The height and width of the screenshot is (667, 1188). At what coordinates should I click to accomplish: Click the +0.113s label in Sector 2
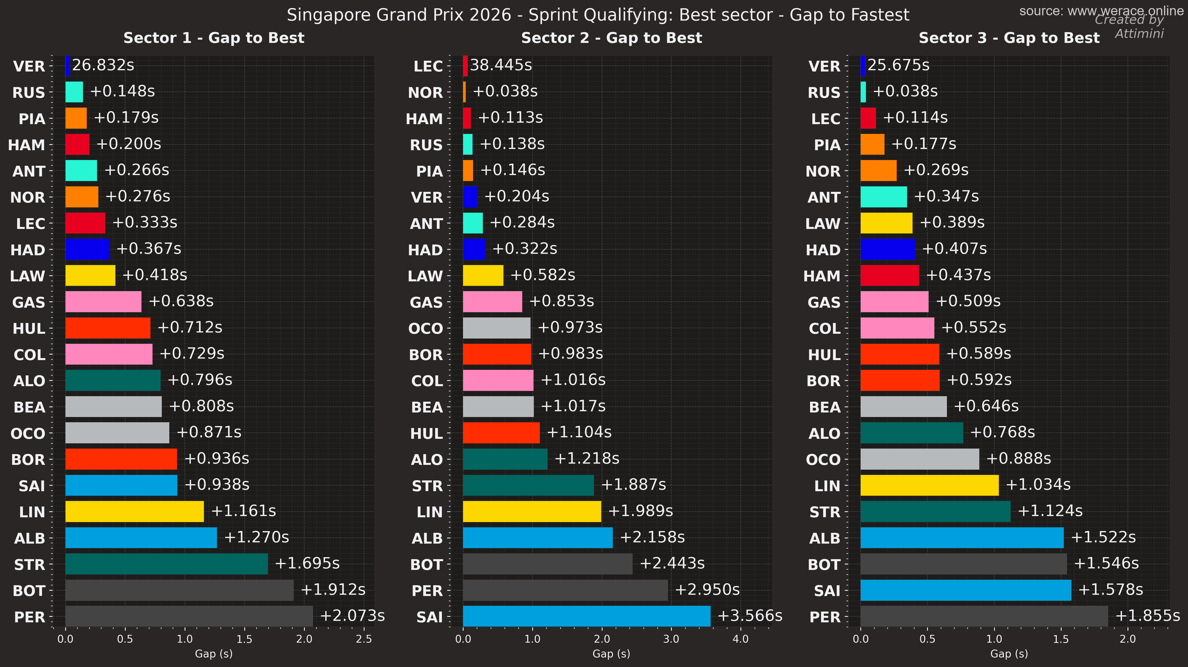pyautogui.click(x=510, y=118)
